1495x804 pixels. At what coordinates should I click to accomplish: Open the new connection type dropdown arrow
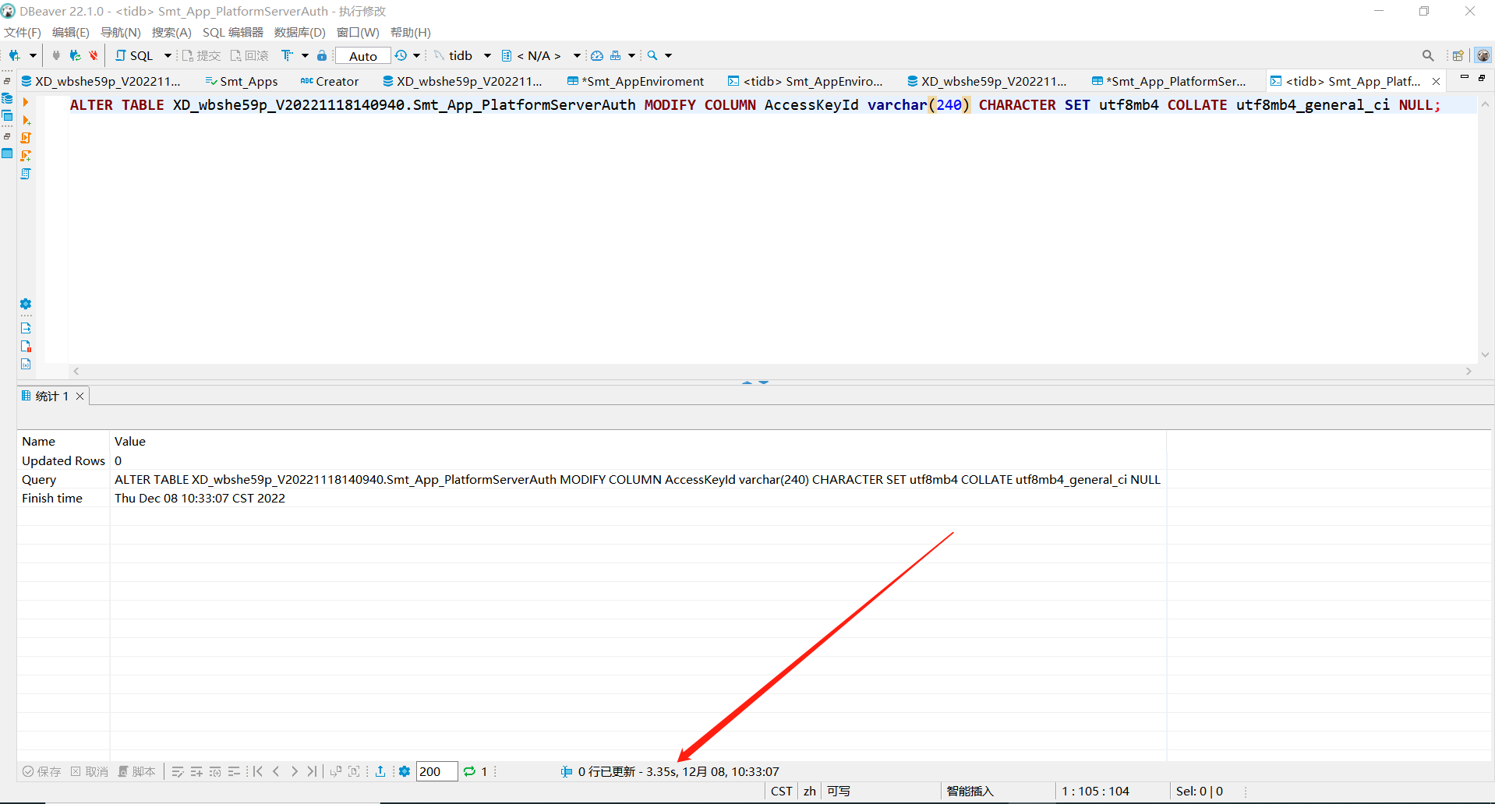point(33,55)
